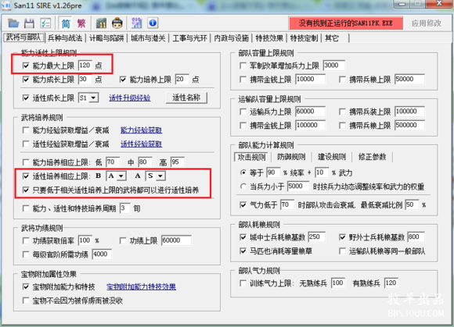Select 当兵力小于 radio button

tap(243, 187)
